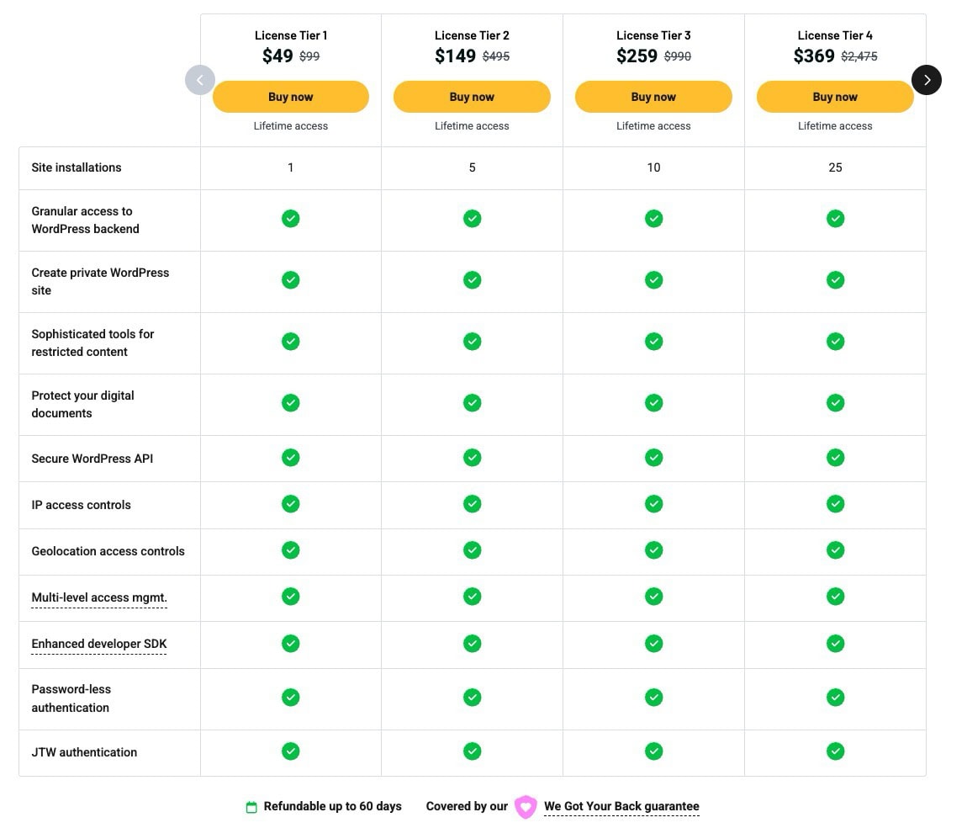The image size is (967, 828).
Task: Buy License Tier 2 for $149
Action: (472, 97)
